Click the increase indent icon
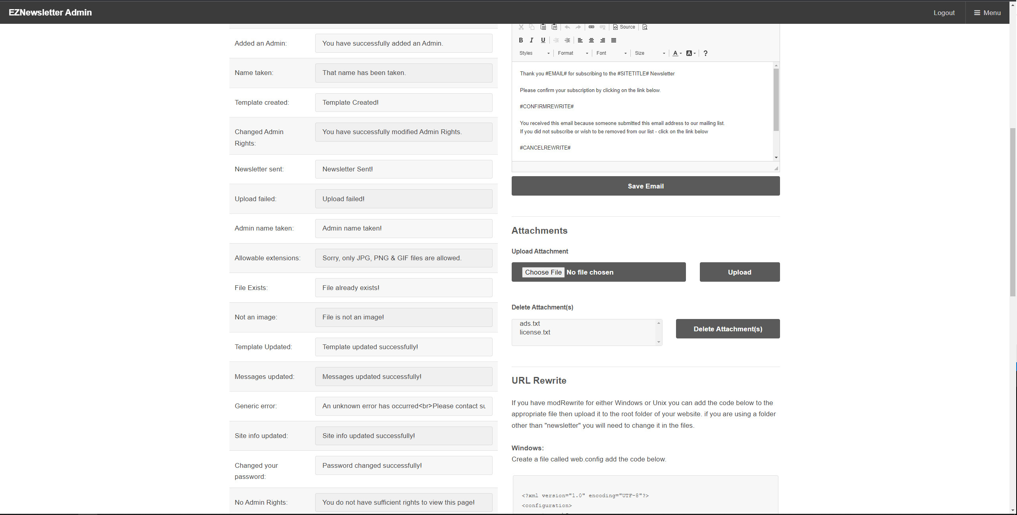Image resolution: width=1017 pixels, height=515 pixels. click(x=567, y=40)
